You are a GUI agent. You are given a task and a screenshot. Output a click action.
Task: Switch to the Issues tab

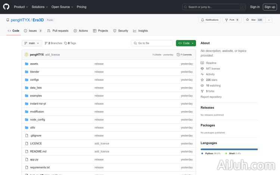coord(33,31)
